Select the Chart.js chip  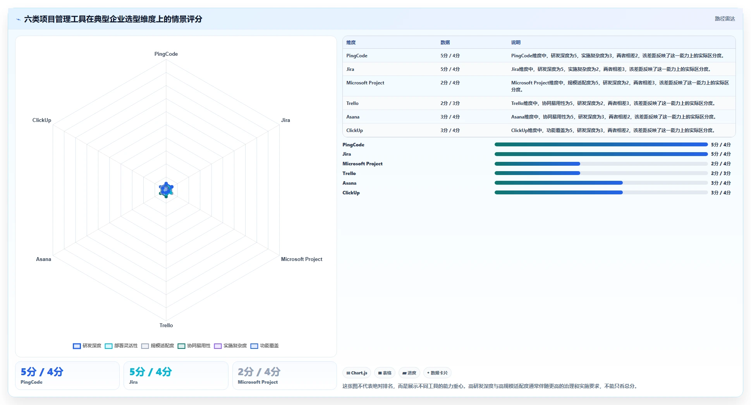(357, 373)
